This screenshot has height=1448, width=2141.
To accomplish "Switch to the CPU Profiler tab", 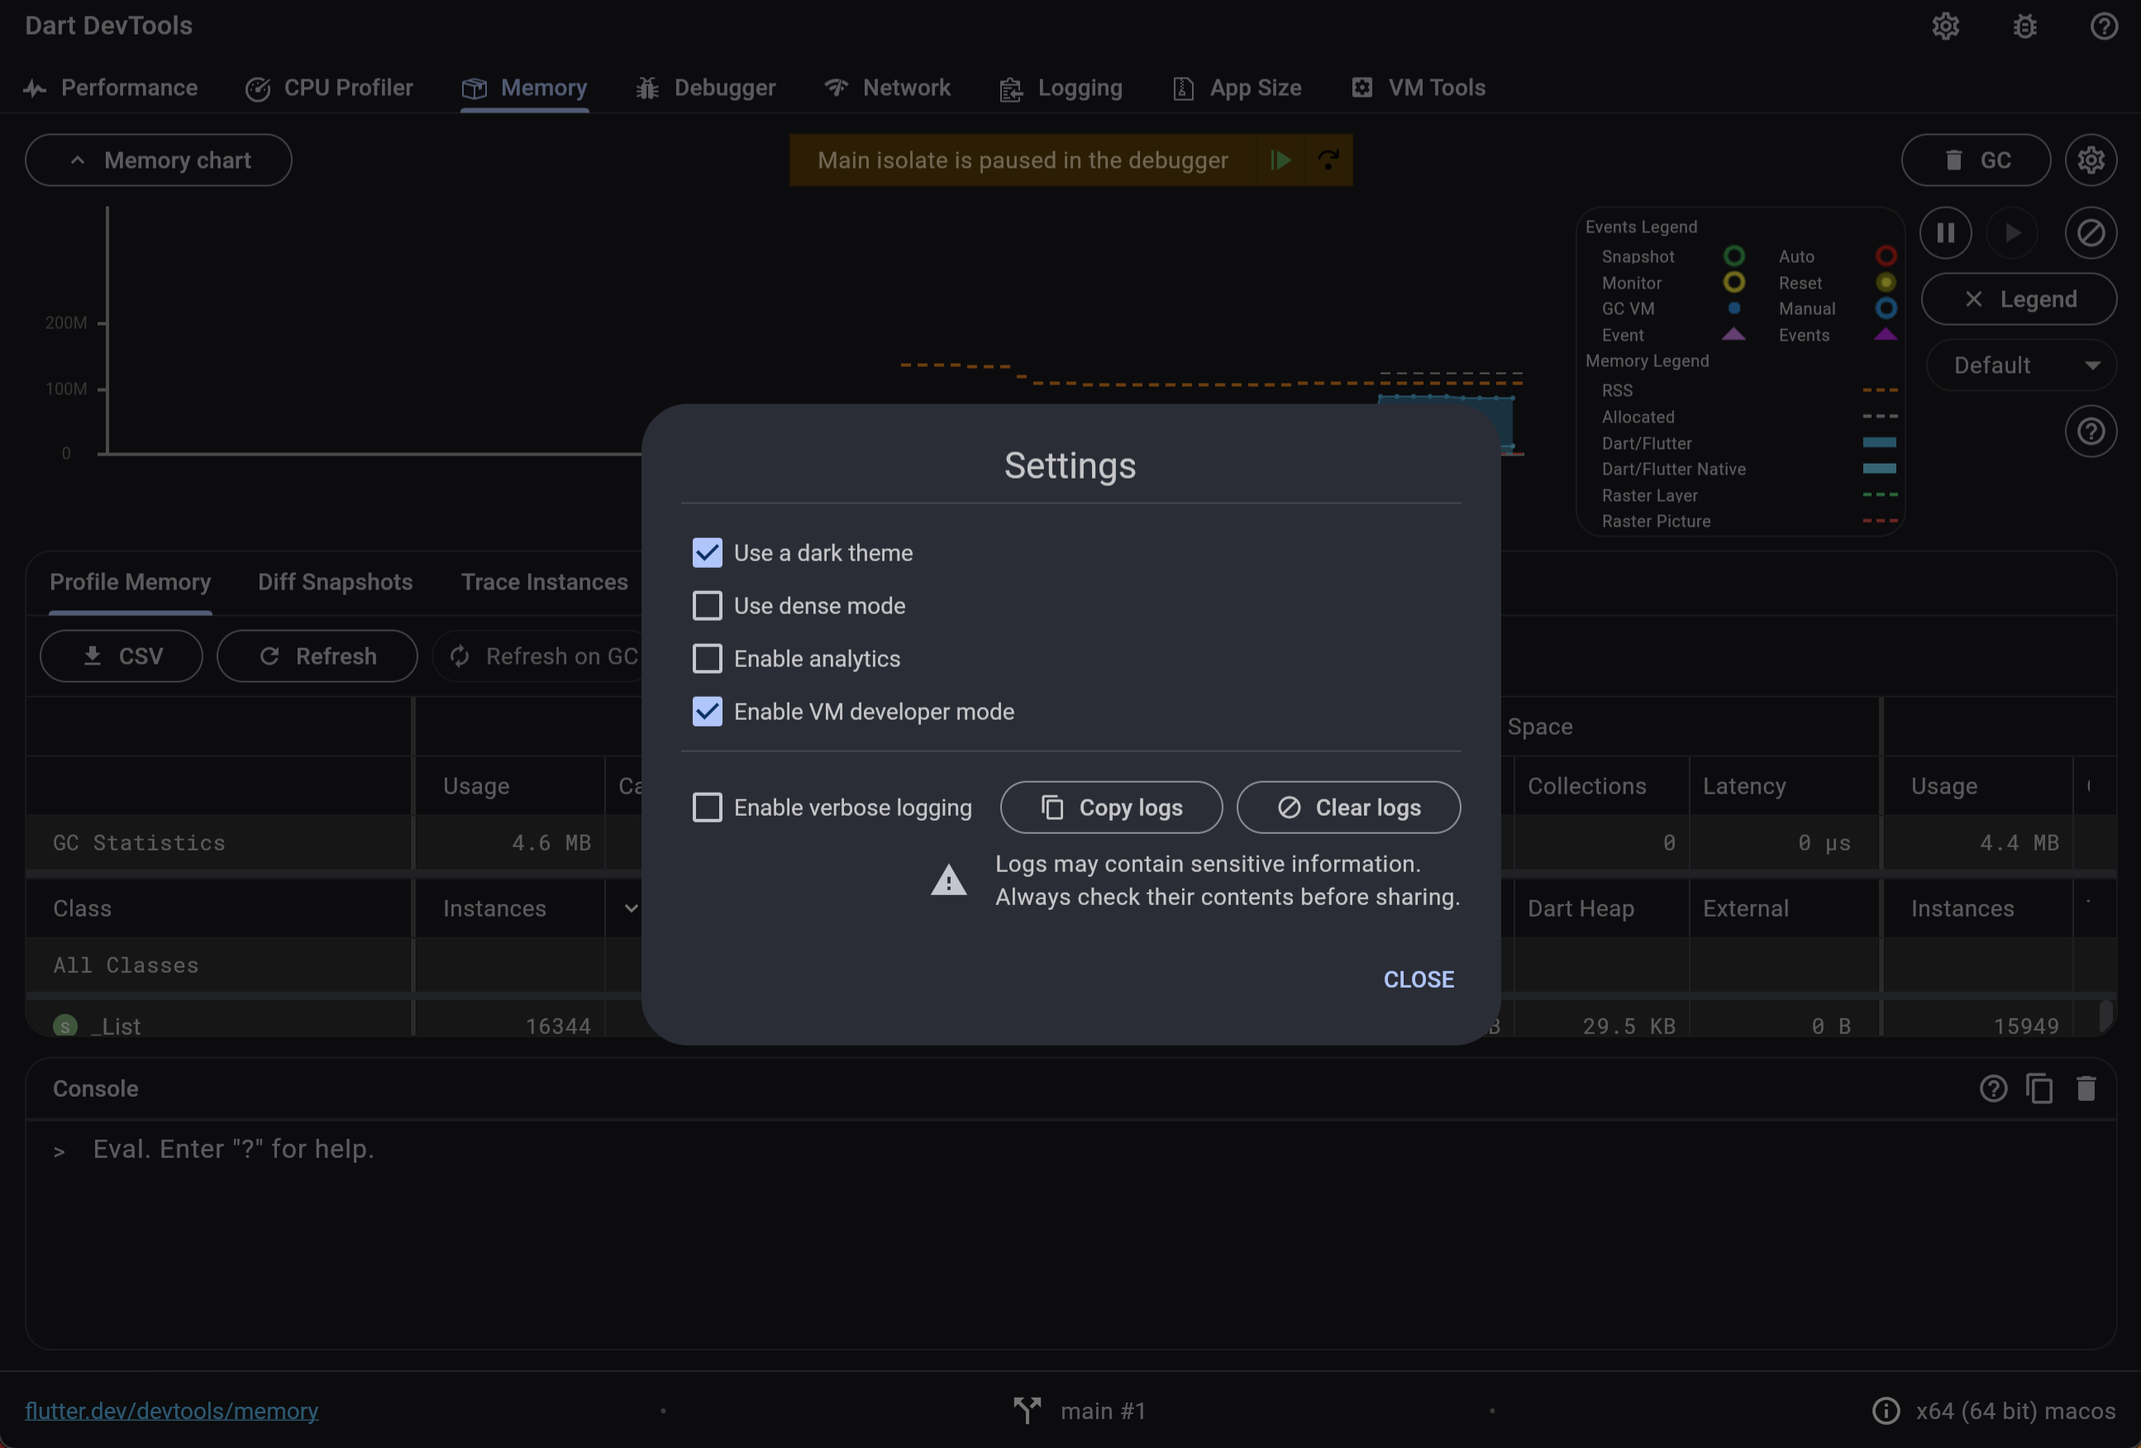I will click(x=330, y=88).
